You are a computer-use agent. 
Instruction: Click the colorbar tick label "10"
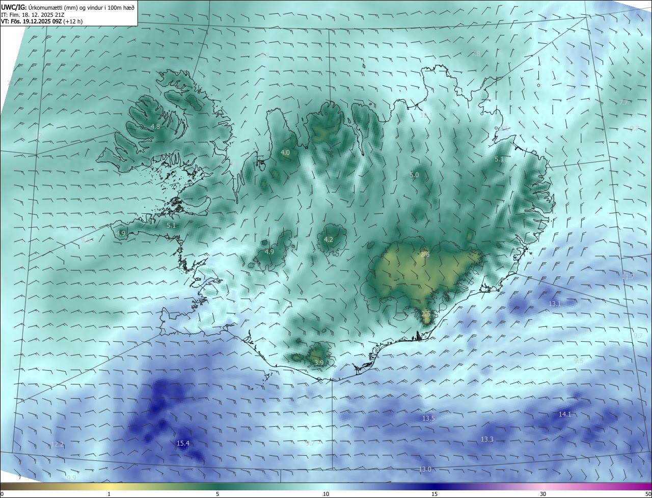326,494
